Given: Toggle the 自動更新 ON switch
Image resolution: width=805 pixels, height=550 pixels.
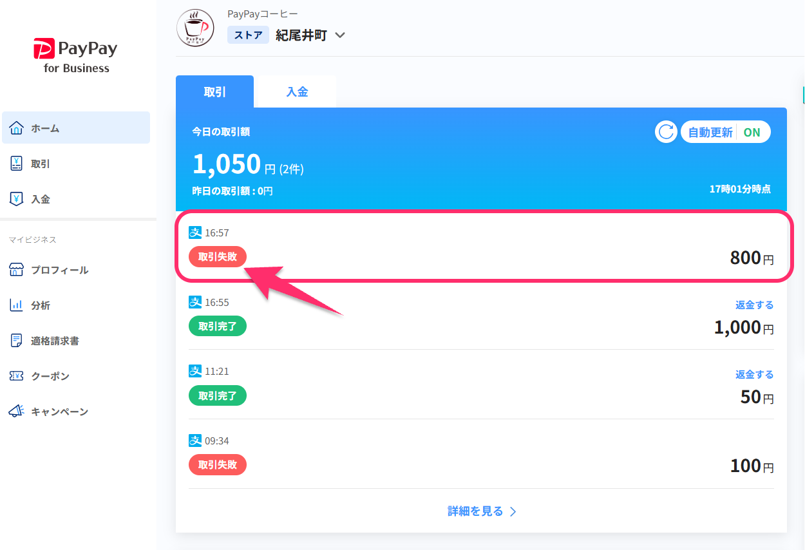Looking at the screenshot, I should pyautogui.click(x=726, y=132).
